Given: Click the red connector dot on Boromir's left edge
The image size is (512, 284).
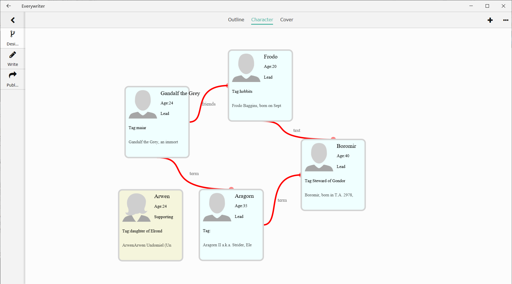Looking at the screenshot, I should [x=300, y=175].
